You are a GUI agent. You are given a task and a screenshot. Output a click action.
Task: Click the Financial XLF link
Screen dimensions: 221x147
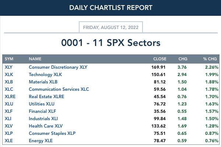click(42, 111)
